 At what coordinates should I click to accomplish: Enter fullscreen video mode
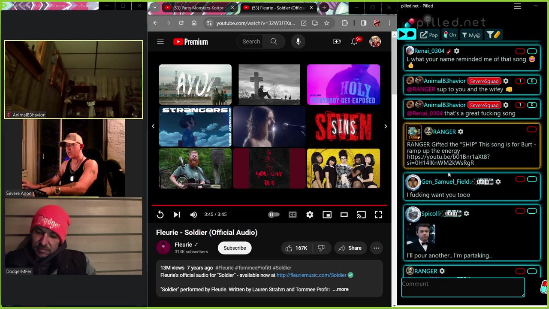click(x=378, y=215)
